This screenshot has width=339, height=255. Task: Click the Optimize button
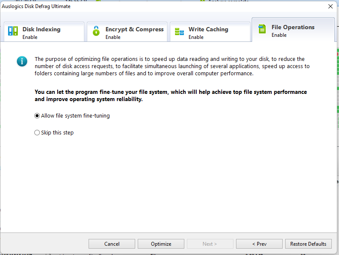coord(161,244)
